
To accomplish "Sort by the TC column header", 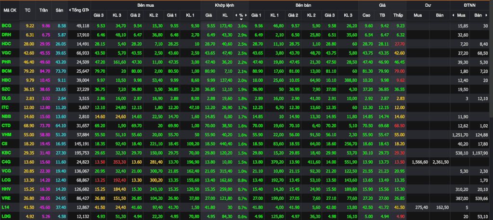I will tap(27, 10).
